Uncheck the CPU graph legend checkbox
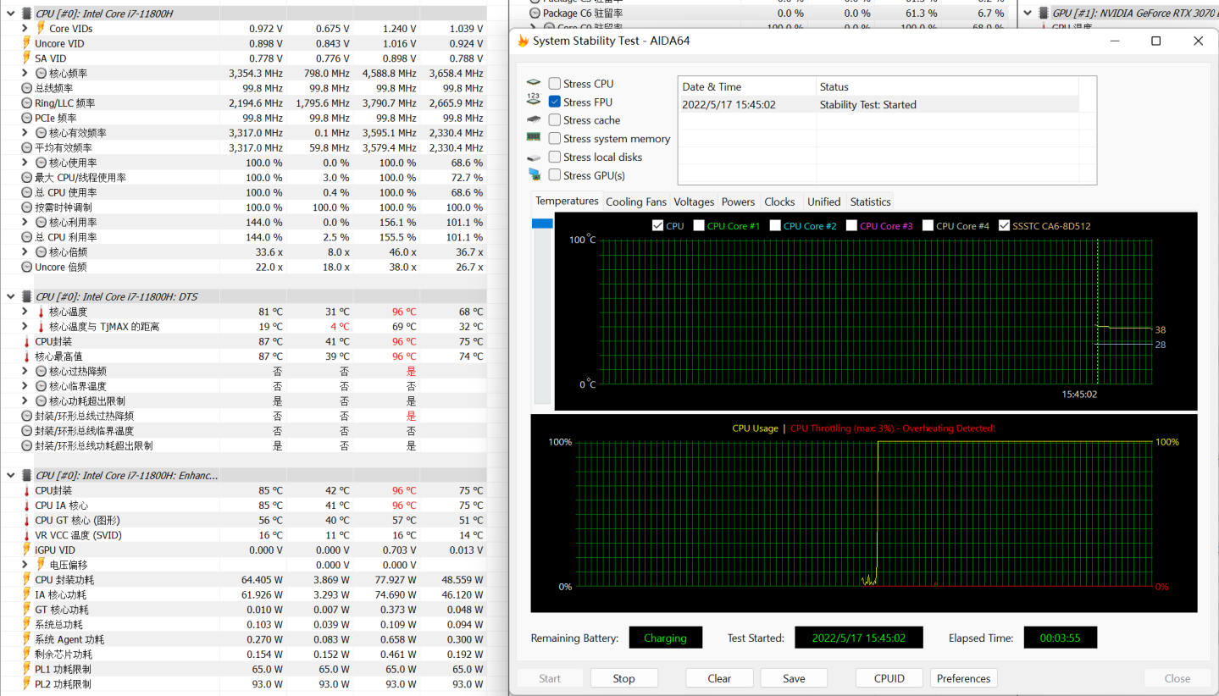 click(x=657, y=226)
